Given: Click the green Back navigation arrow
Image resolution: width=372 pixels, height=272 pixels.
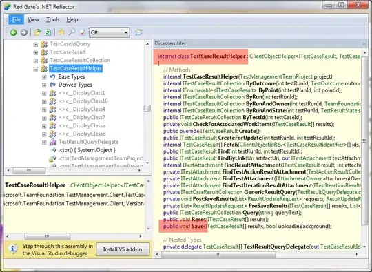Looking at the screenshot, I should click(13, 32).
